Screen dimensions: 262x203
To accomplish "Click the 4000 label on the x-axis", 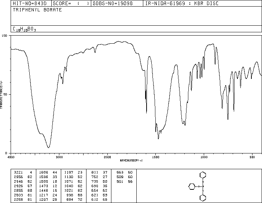I will pyautogui.click(x=11, y=157).
